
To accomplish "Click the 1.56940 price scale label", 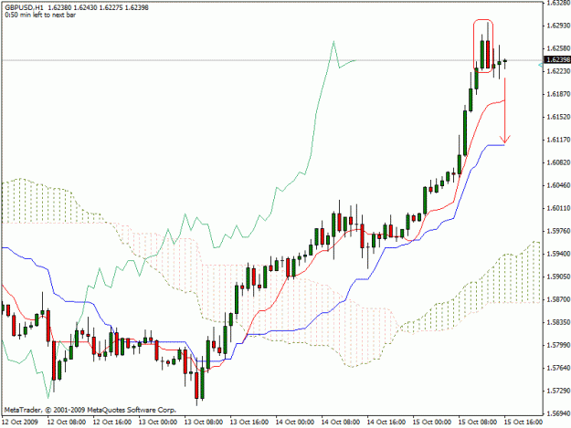I will 558,413.
